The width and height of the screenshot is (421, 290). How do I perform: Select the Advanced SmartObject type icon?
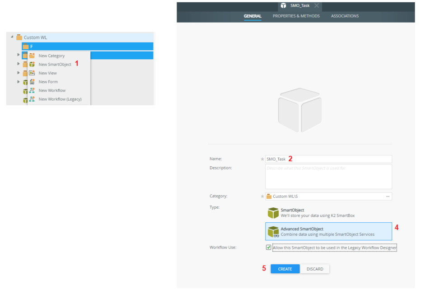(273, 232)
